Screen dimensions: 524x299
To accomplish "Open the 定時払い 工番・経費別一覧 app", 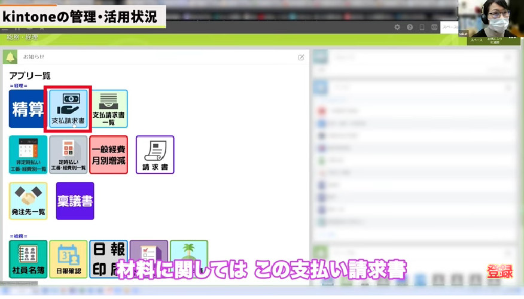I will (x=68, y=155).
